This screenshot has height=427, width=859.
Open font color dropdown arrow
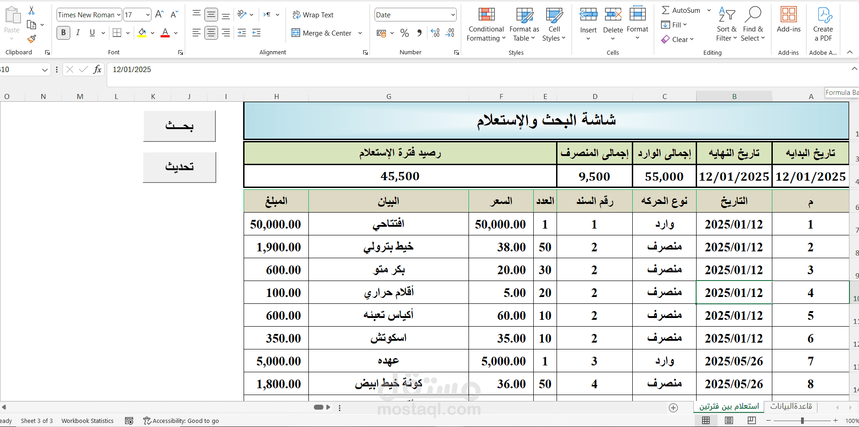(176, 33)
